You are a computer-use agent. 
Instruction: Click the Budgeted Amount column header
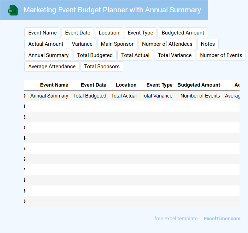[x=199, y=85]
